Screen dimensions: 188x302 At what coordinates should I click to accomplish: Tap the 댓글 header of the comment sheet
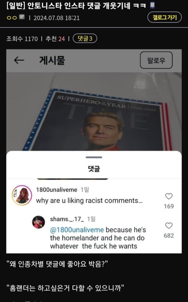94,169
